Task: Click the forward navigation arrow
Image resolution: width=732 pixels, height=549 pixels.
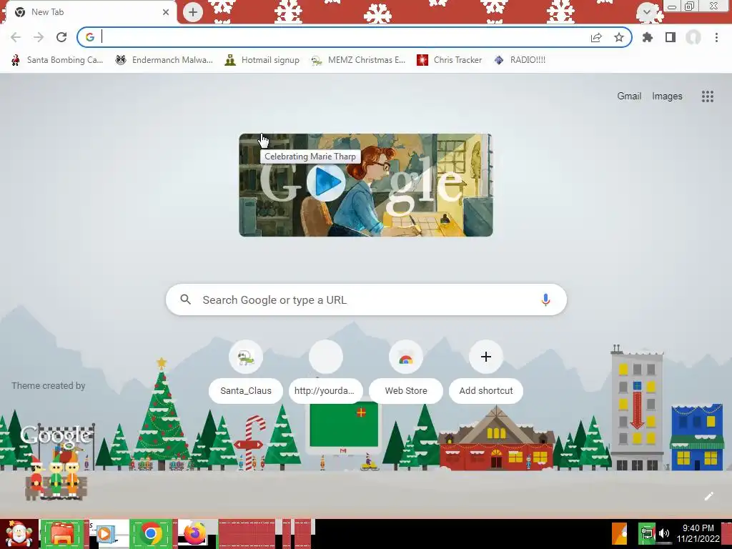Action: (39, 37)
